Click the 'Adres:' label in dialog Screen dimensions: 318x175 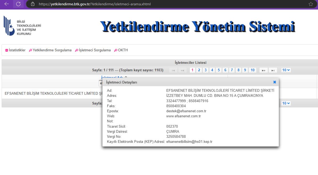pyautogui.click(x=112, y=96)
